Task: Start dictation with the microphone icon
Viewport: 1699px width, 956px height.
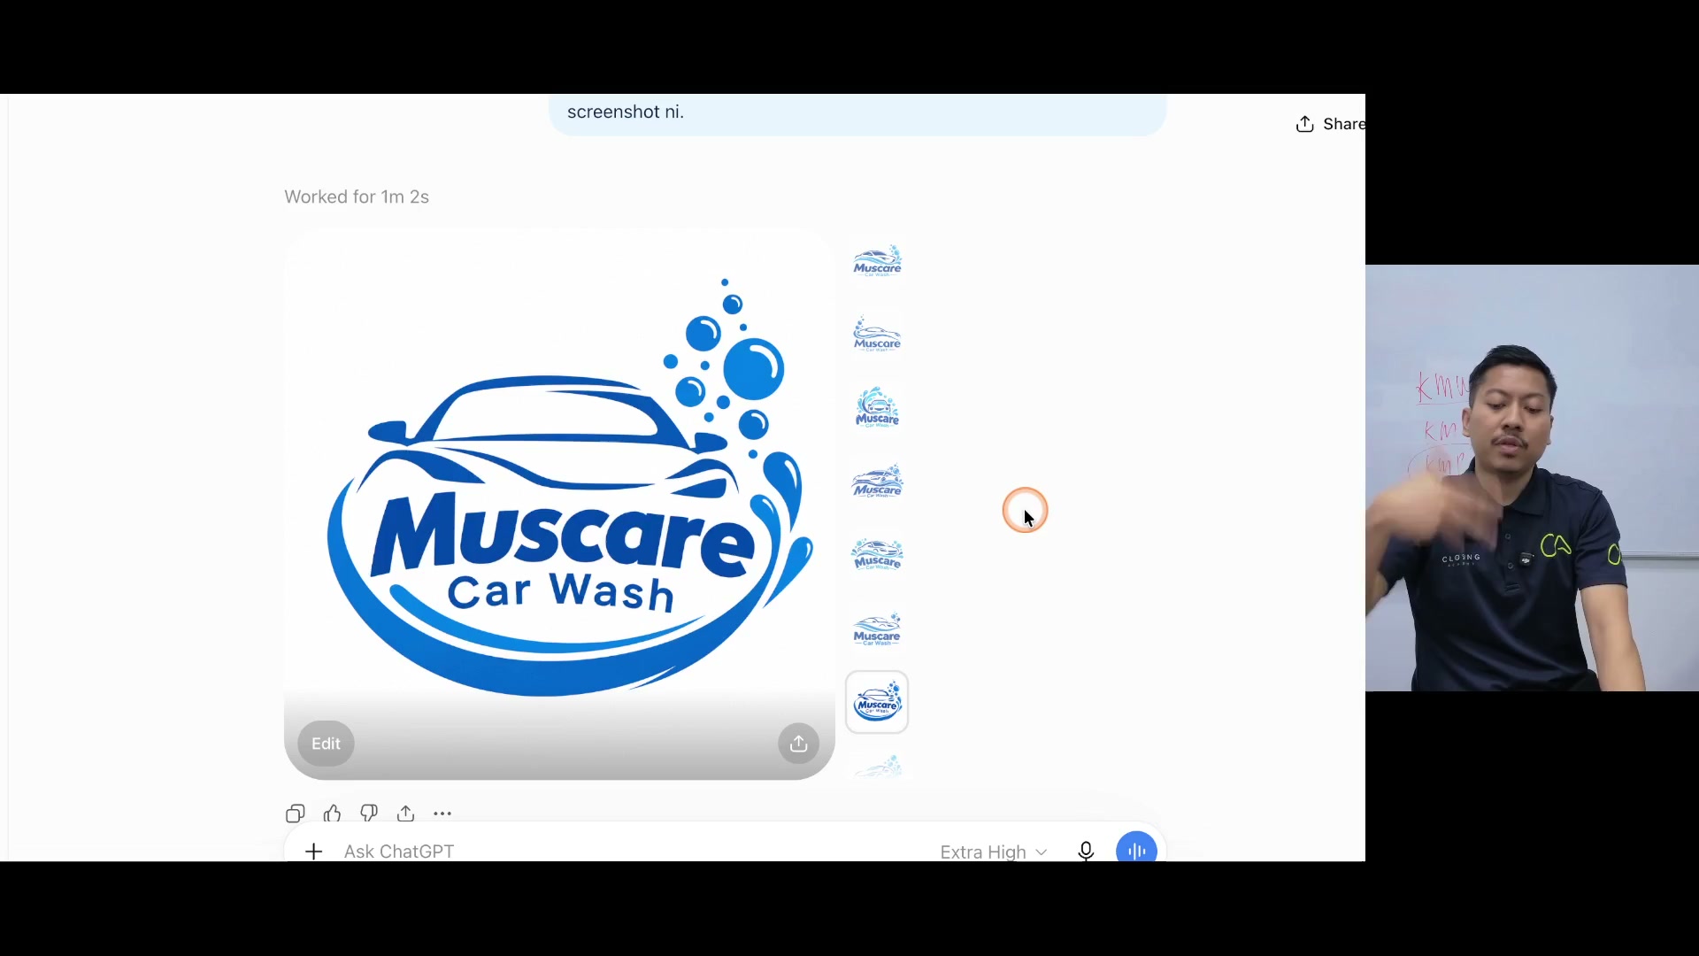Action: (1086, 852)
